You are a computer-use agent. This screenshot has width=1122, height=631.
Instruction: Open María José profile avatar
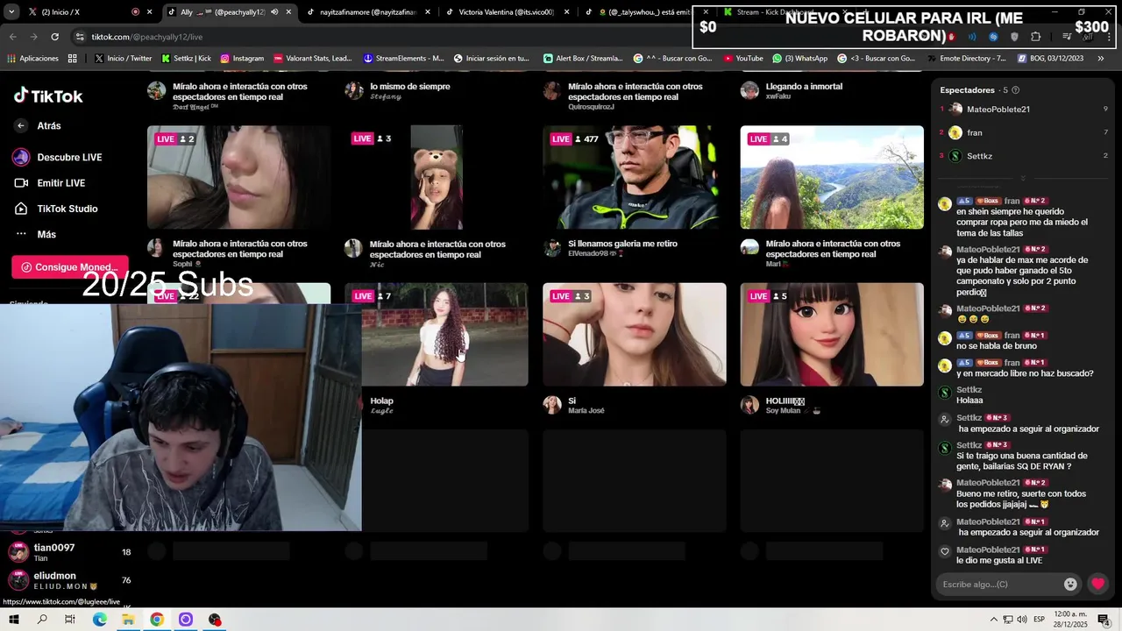(x=551, y=404)
